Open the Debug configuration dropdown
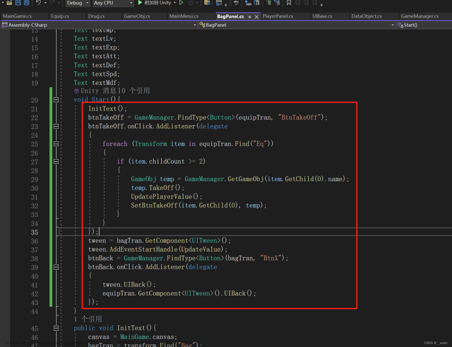The width and height of the screenshot is (452, 347). tap(78, 3)
